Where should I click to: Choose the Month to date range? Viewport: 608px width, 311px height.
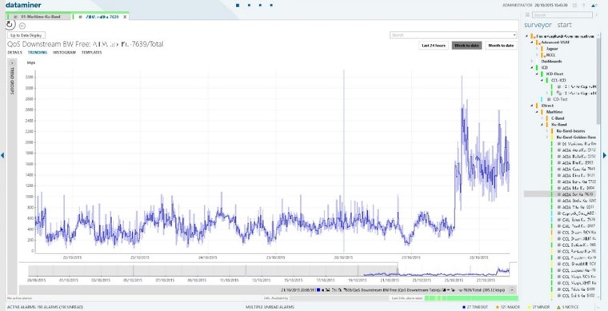click(x=501, y=46)
